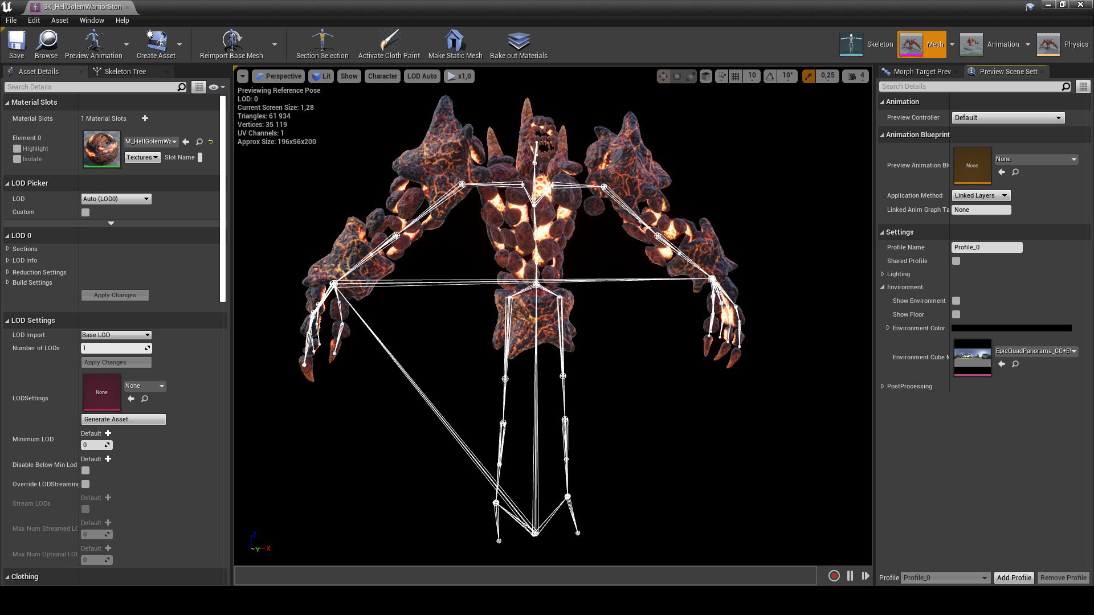Enable the Show Floor checkbox

956,314
